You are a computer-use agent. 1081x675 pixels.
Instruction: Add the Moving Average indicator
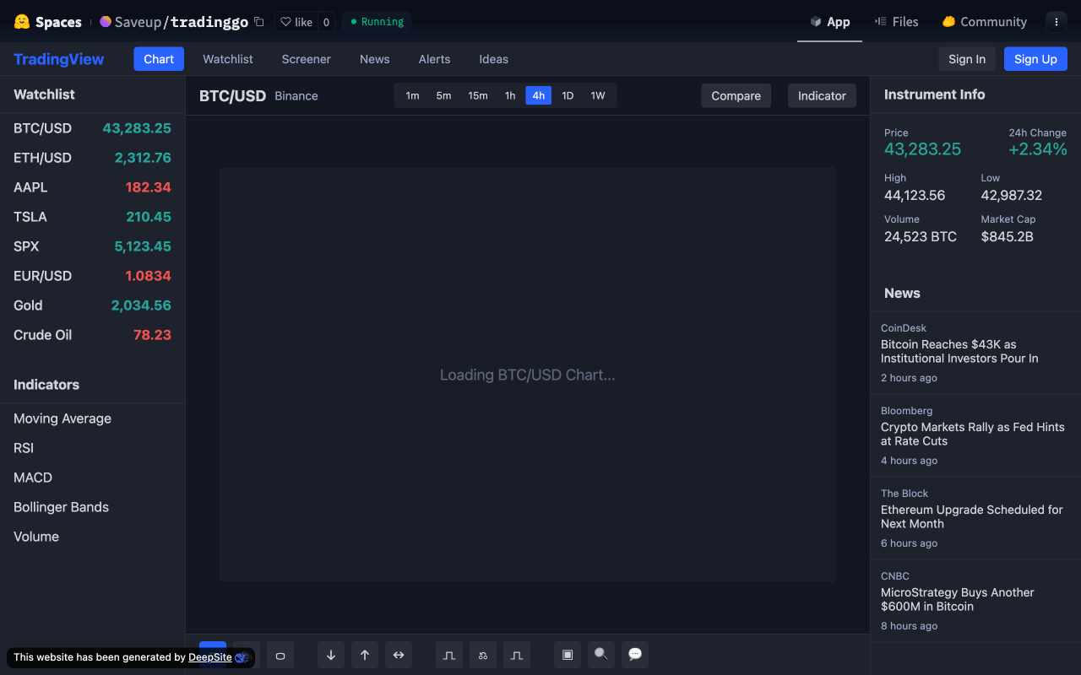click(92, 418)
